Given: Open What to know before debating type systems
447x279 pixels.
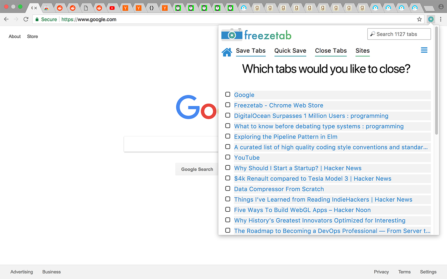Looking at the screenshot, I should (319, 126).
